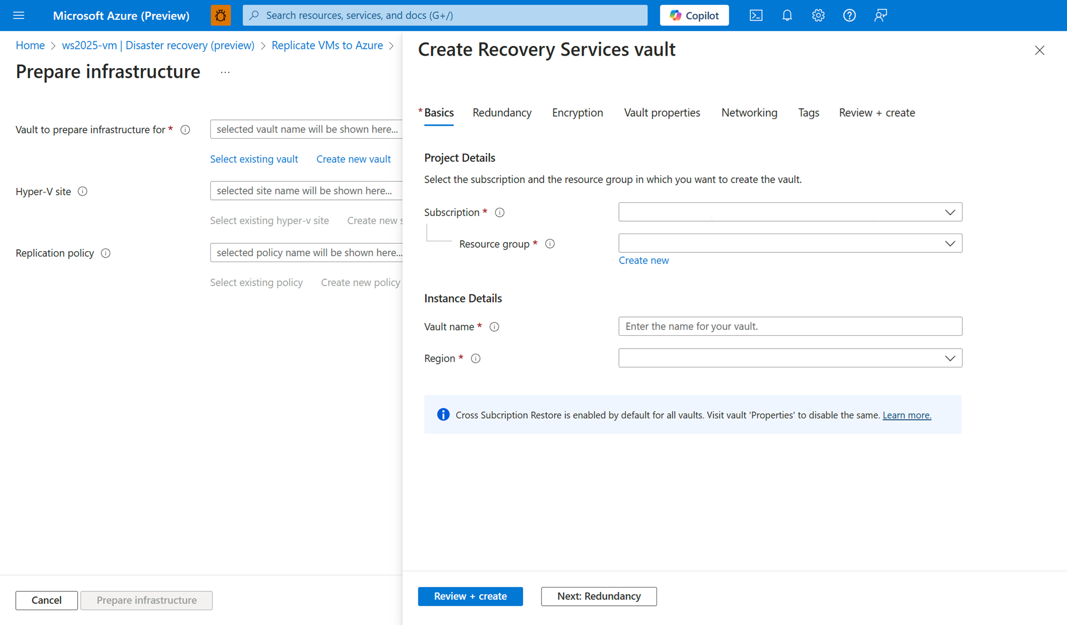Click the orange bug reporting icon
The image size is (1067, 625).
[x=220, y=15]
